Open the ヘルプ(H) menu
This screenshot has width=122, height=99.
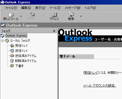pos(90,8)
